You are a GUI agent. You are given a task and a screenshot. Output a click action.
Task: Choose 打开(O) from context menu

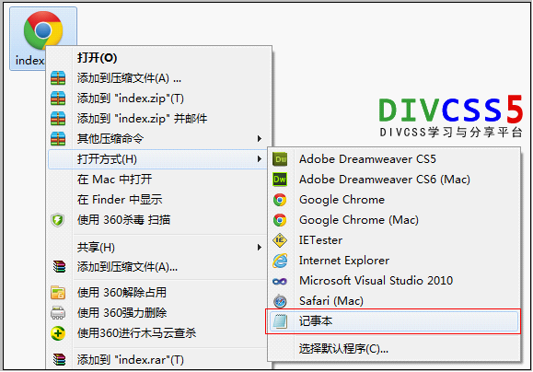coord(158,58)
